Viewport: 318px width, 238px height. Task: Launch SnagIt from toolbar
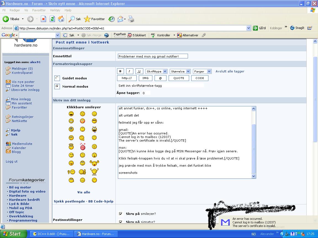(297, 28)
